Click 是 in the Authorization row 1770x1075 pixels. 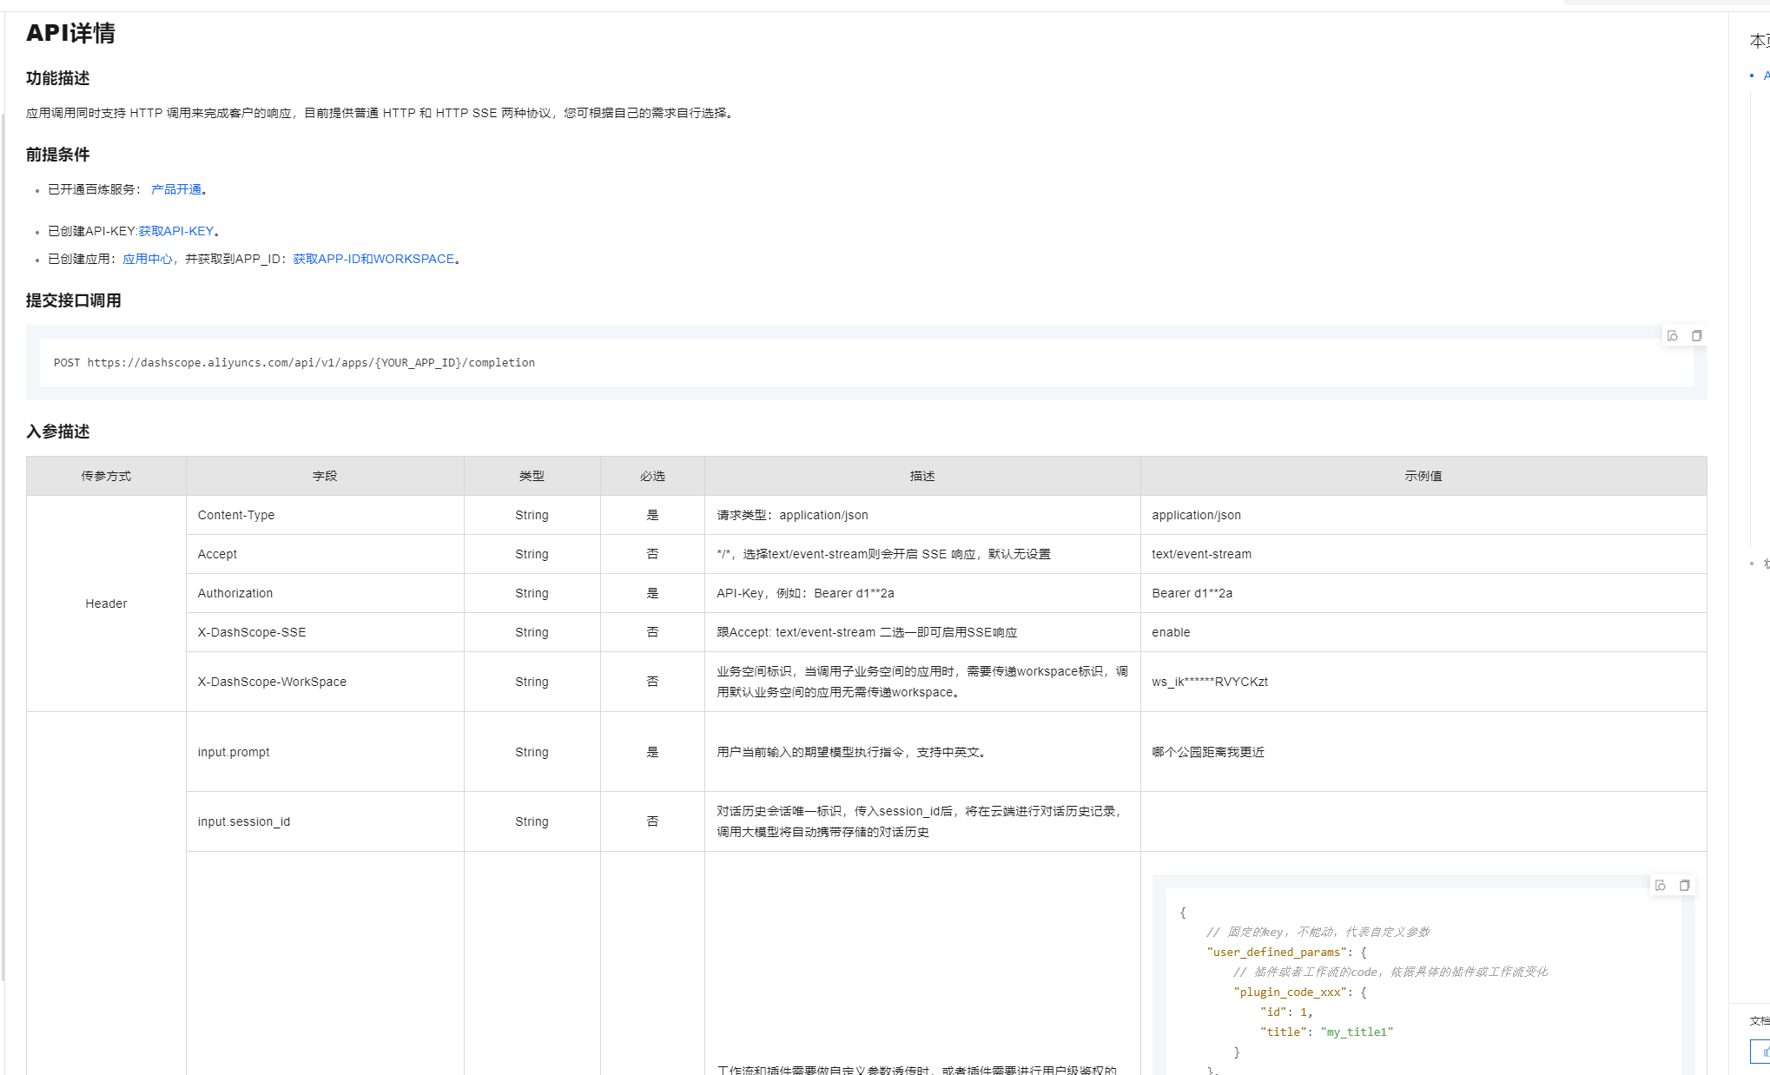tap(652, 593)
